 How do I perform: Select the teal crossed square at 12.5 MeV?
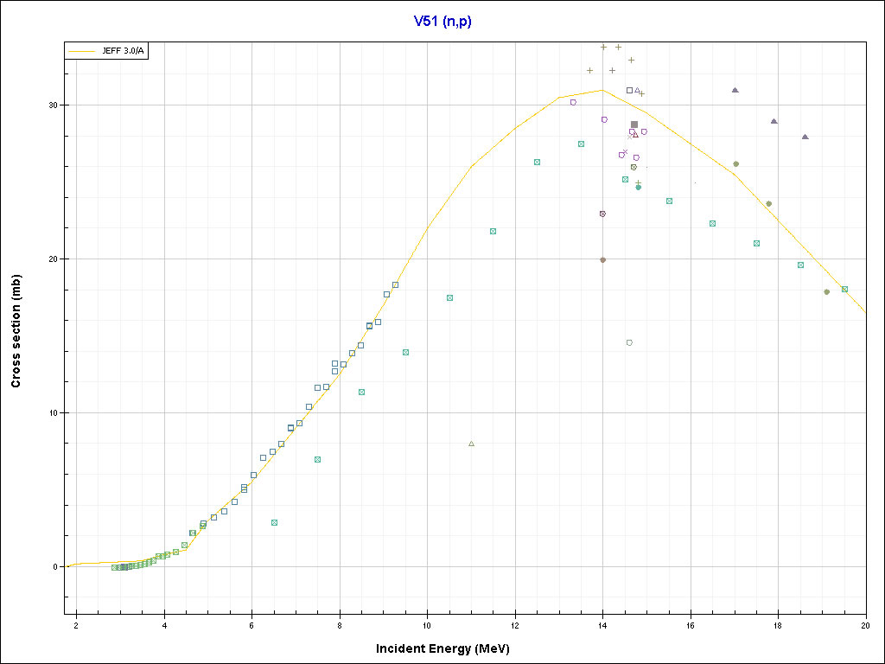(537, 162)
